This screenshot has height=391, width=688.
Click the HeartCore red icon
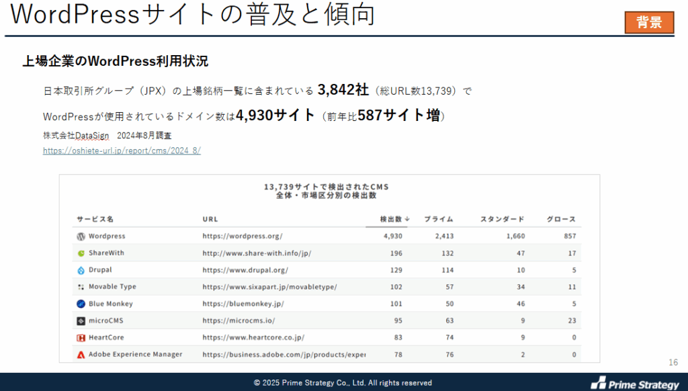(x=81, y=338)
